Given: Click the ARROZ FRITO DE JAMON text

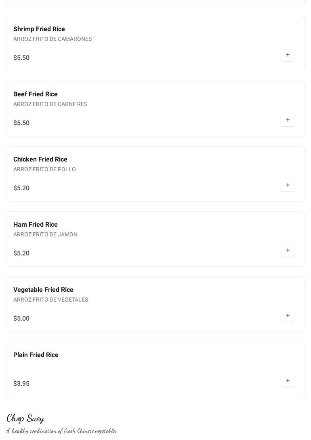Looking at the screenshot, I should pos(45,234).
